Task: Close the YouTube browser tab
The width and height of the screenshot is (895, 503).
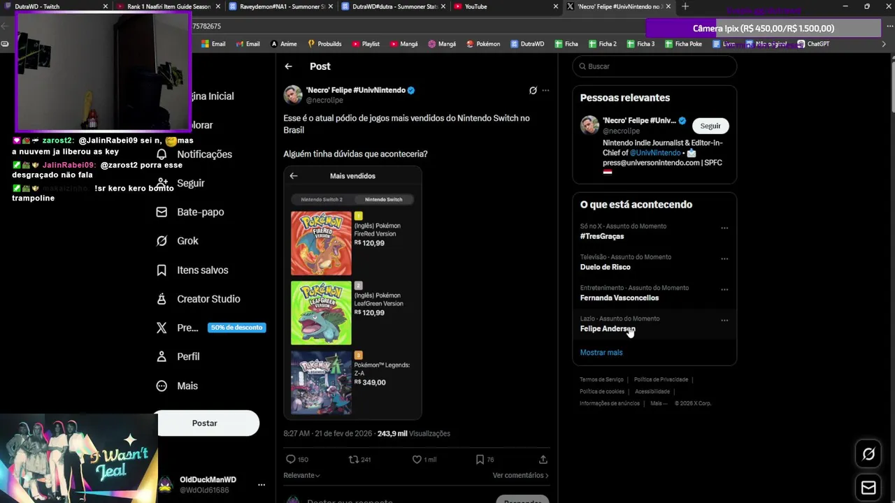Action: (x=556, y=6)
